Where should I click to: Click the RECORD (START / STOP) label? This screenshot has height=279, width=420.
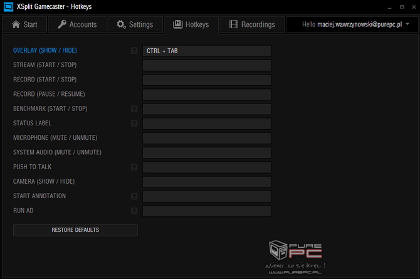pos(45,80)
